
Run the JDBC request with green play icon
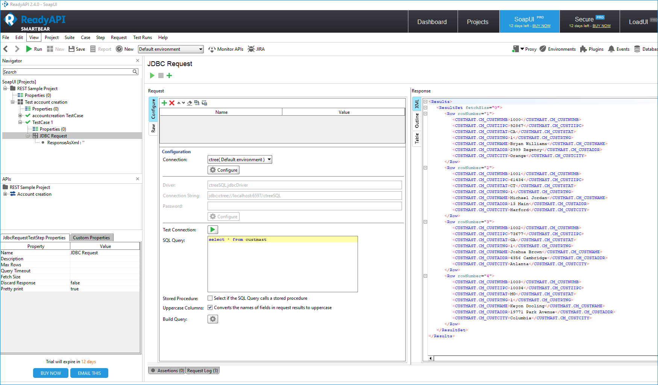click(152, 75)
